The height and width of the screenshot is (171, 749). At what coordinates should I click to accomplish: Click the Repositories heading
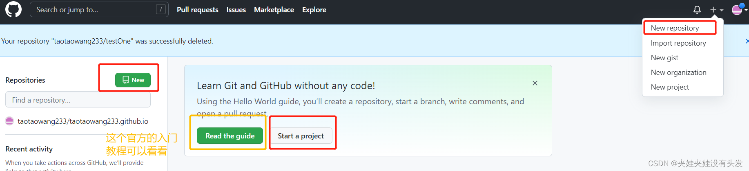(25, 80)
